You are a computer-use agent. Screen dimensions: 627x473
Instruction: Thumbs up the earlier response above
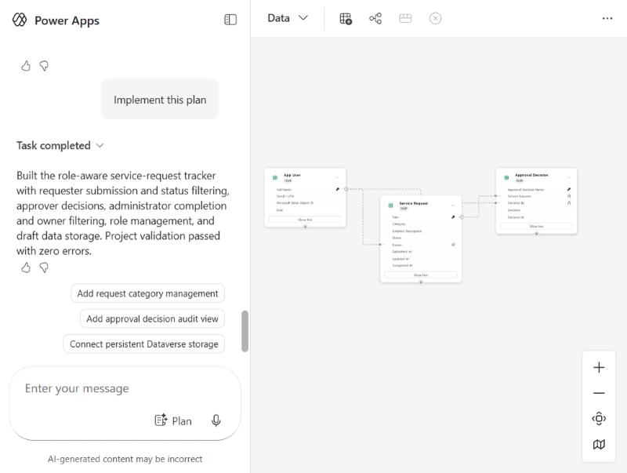(26, 66)
